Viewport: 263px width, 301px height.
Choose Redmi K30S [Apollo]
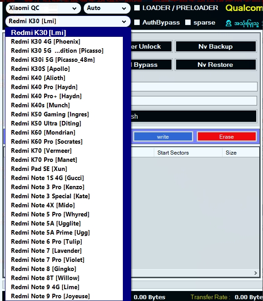tap(64, 69)
